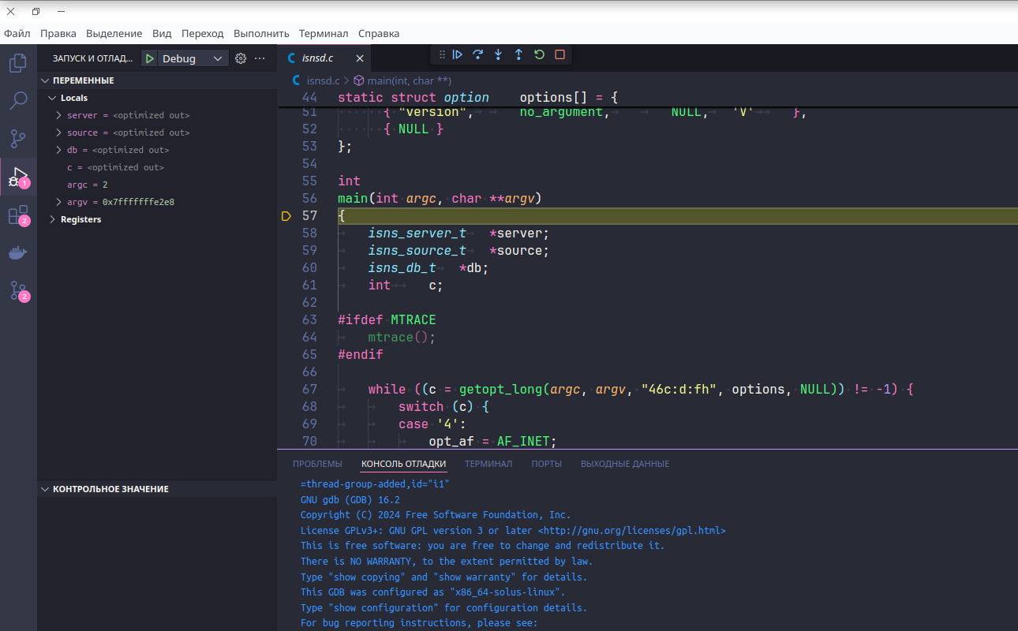Click the mtrace() call on line 64
Screen dimensions: 1018x631
[402, 338]
